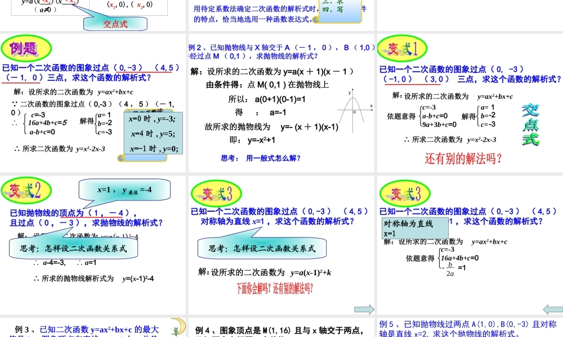Click the '对称轴为直线 x=1' text box
The height and width of the screenshot is (337, 563).
(415, 228)
